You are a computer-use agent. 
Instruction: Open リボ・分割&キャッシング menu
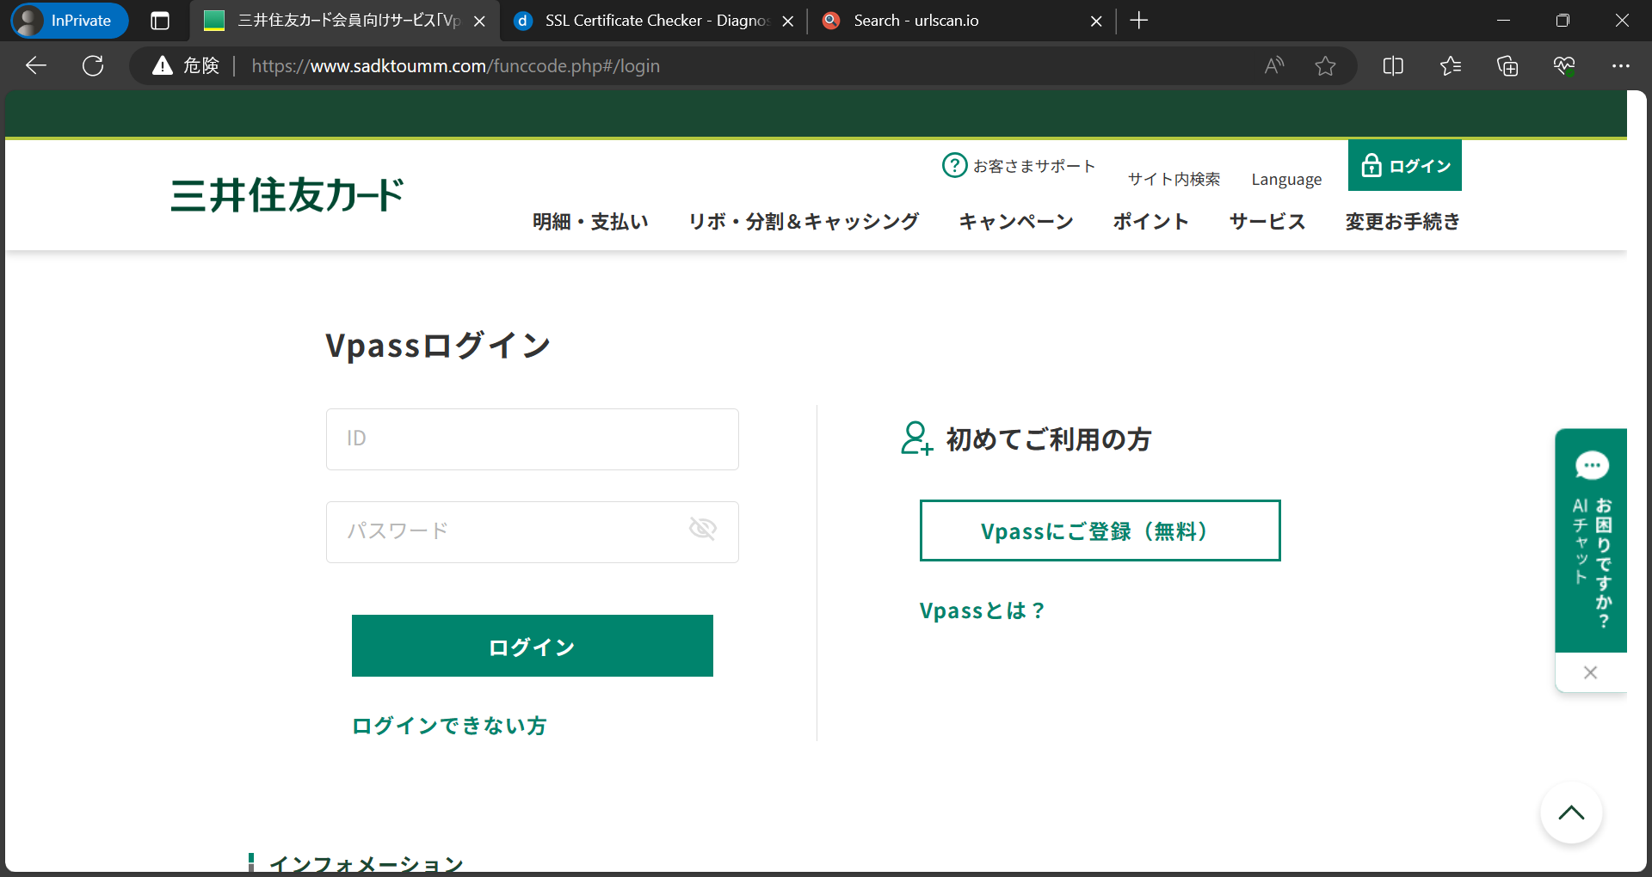(804, 222)
